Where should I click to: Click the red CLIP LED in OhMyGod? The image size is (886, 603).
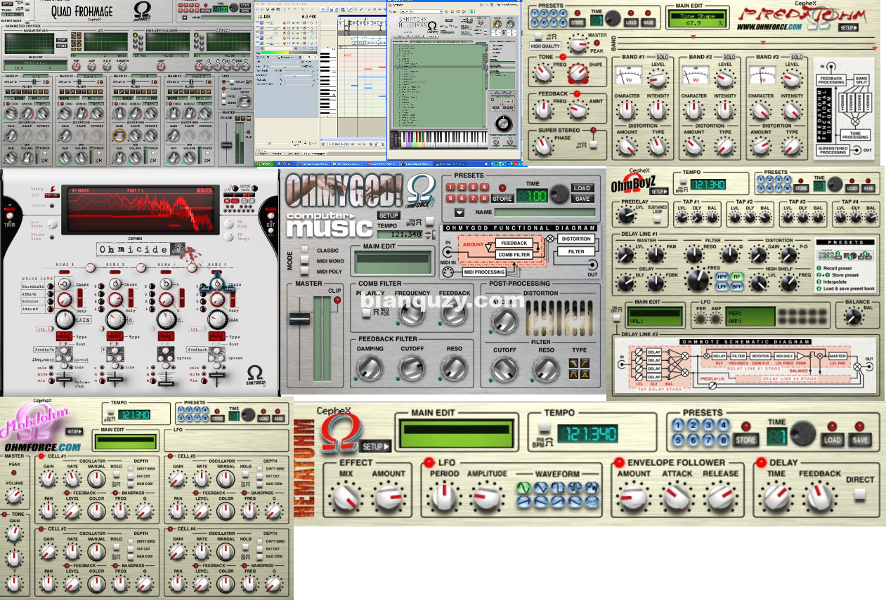[x=337, y=300]
